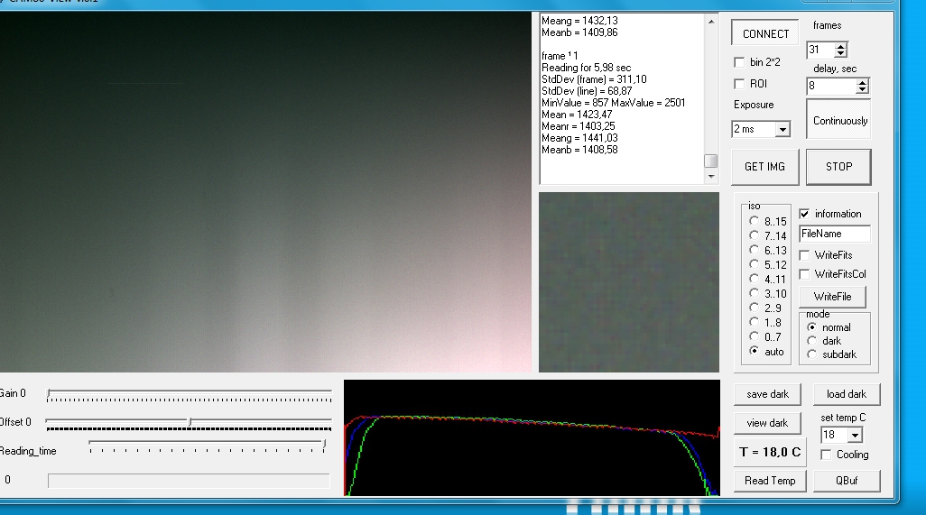The height and width of the screenshot is (515, 926).
Task: Decrease frames count with down arrow
Action: 841,54
